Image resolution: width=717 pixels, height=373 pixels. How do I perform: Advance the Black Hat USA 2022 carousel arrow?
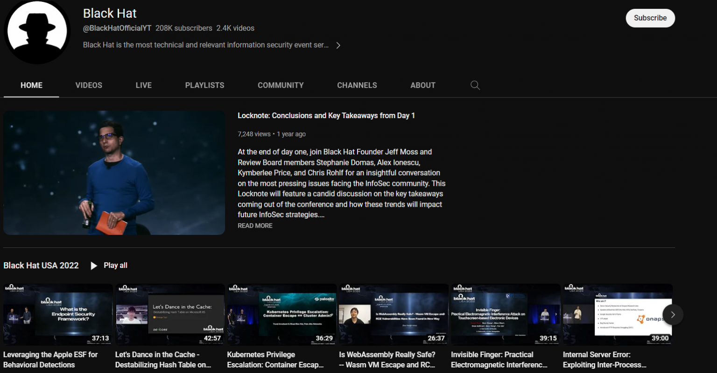click(673, 315)
